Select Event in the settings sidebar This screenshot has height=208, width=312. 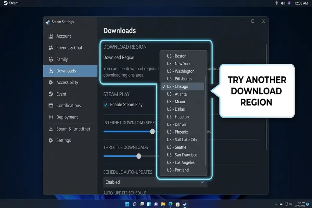pyautogui.click(x=70, y=94)
